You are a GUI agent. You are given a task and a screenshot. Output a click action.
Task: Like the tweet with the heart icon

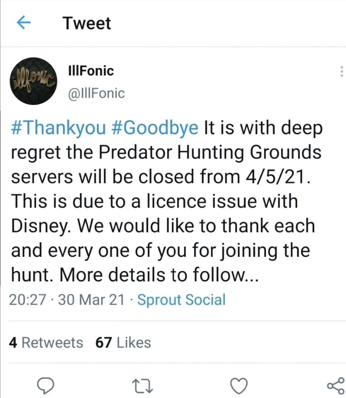pos(240,384)
